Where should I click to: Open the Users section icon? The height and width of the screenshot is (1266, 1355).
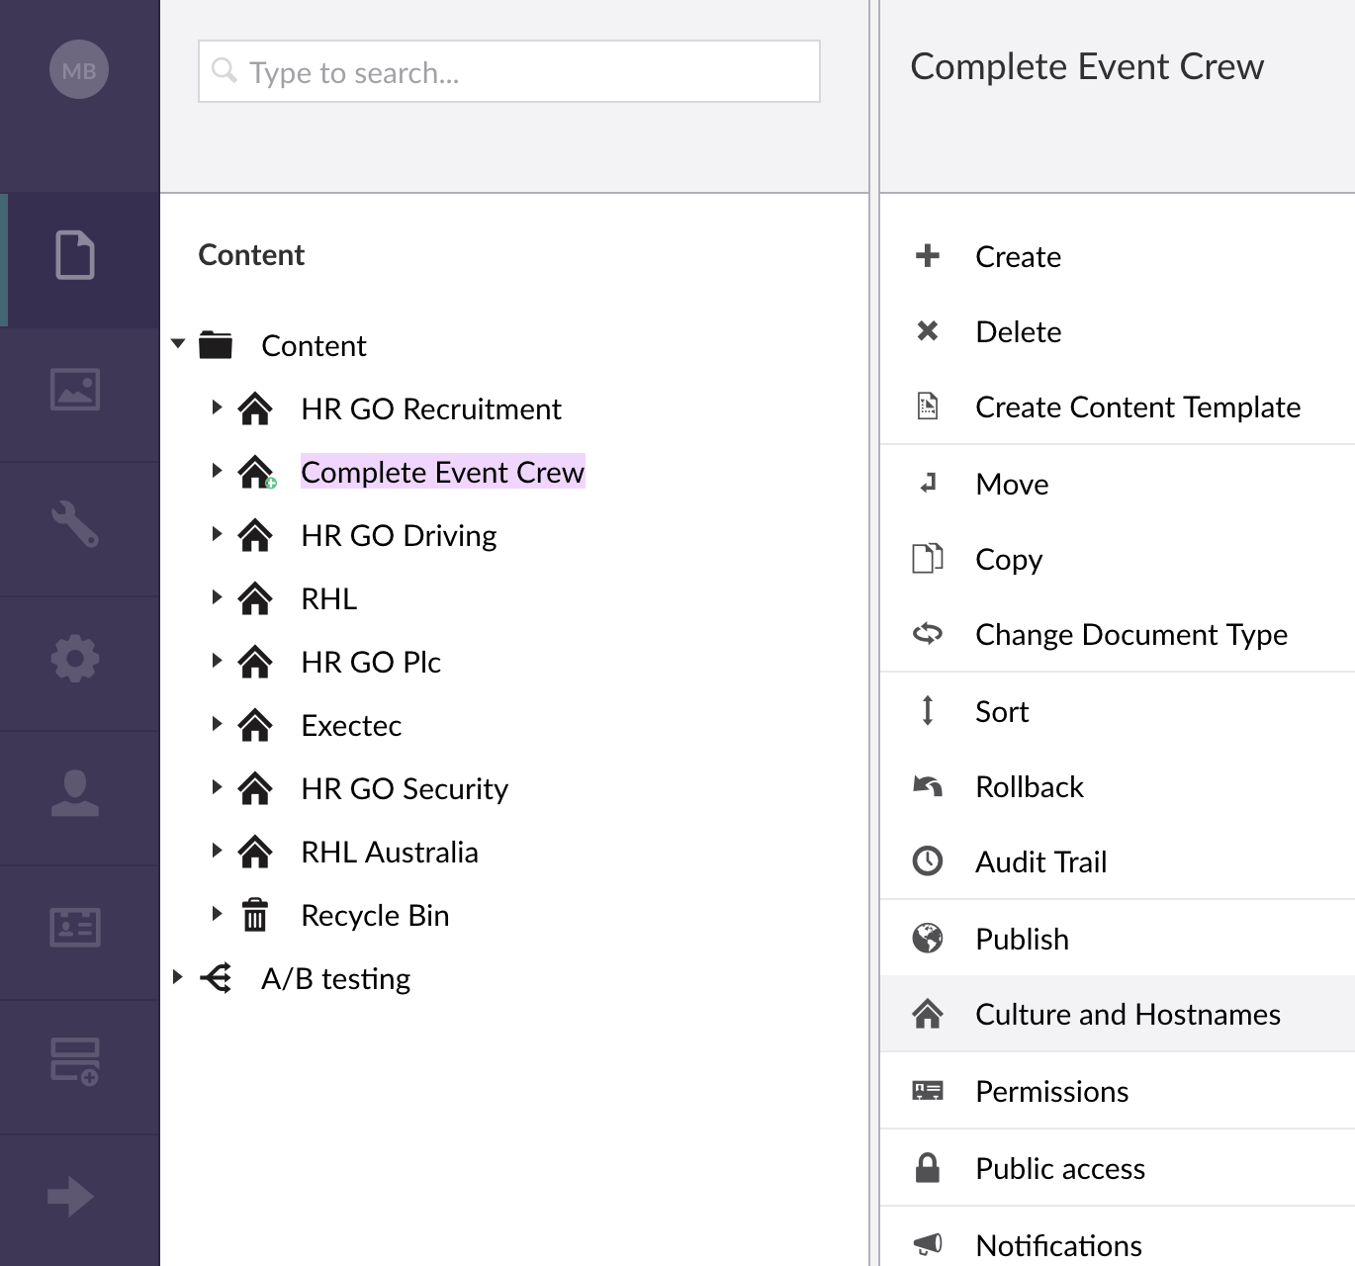pos(75,793)
